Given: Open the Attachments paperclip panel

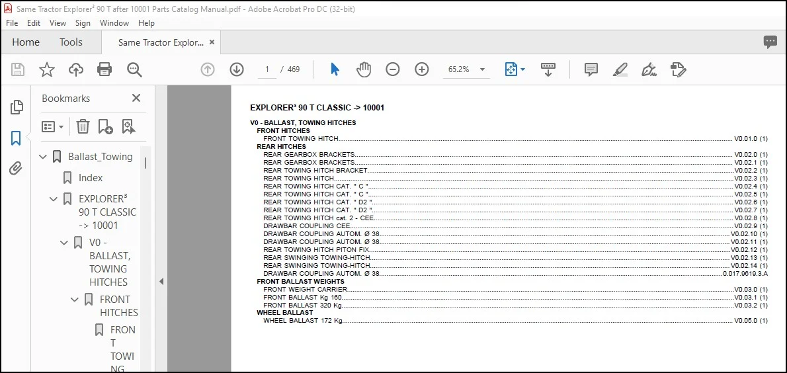Looking at the screenshot, I should click(16, 168).
